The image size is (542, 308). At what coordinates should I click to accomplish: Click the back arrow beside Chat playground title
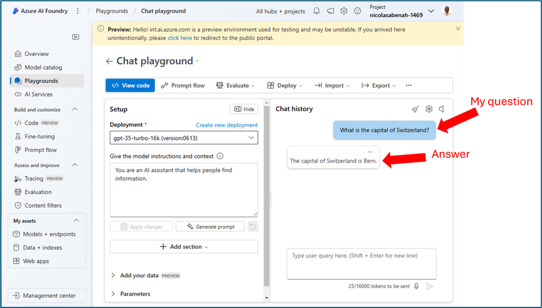click(x=109, y=61)
